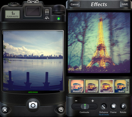Image resolution: width=132 pixels, height=117 pixels.
Task: Cancel the effects editing
Action: click(x=74, y=4)
